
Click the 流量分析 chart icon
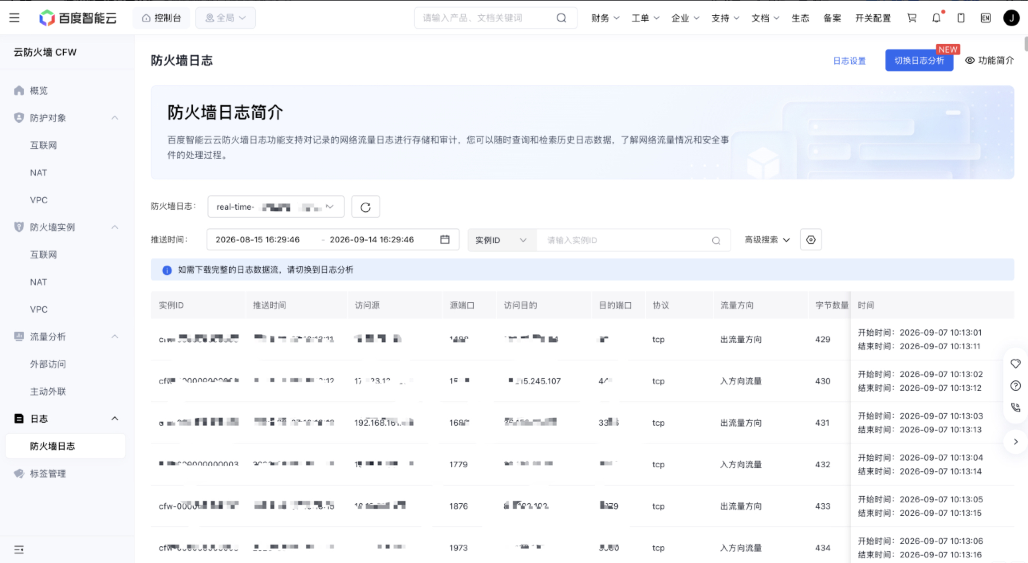19,337
